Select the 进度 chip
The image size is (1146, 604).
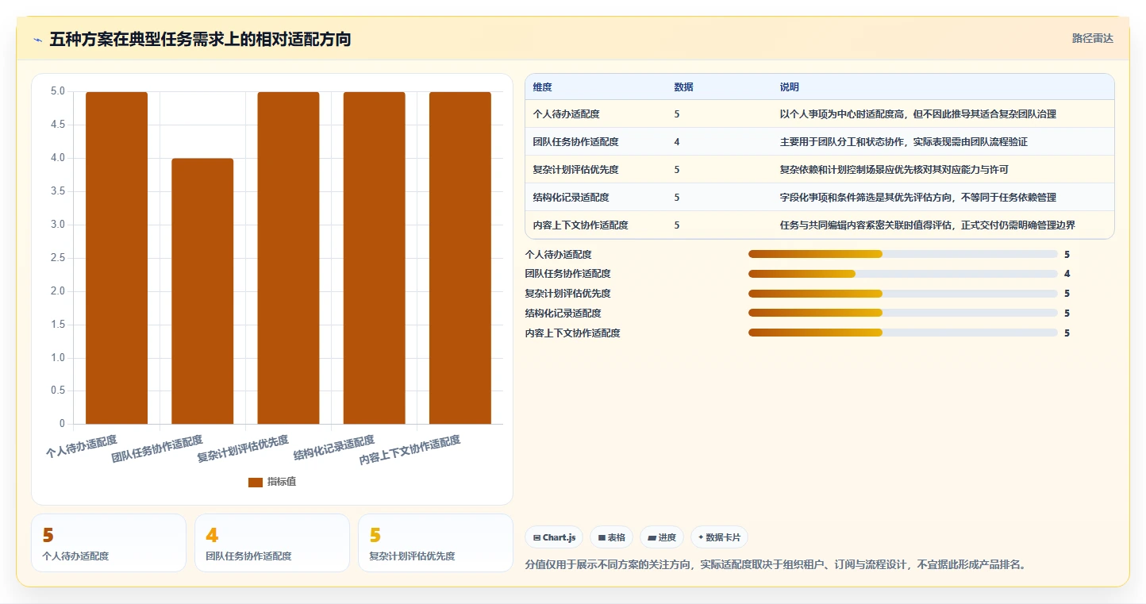[662, 537]
